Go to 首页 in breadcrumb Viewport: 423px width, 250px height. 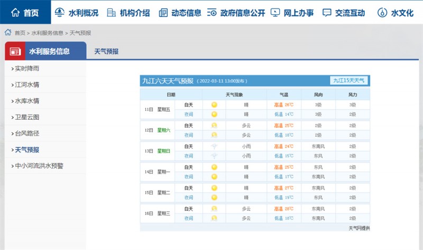[20, 33]
